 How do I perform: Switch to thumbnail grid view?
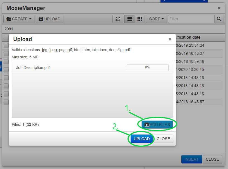tap(140, 19)
